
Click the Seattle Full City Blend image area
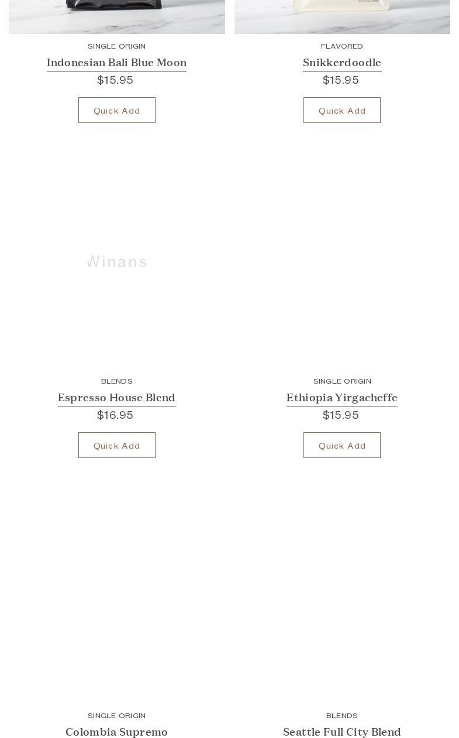coord(342,596)
